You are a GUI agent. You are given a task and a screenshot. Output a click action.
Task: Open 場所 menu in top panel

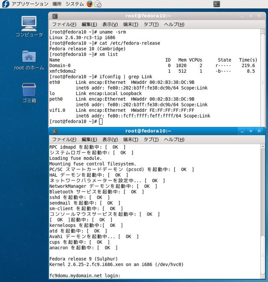[57, 4]
